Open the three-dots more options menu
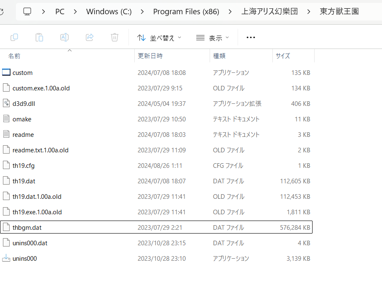Image resolution: width=382 pixels, height=298 pixels. [251, 38]
